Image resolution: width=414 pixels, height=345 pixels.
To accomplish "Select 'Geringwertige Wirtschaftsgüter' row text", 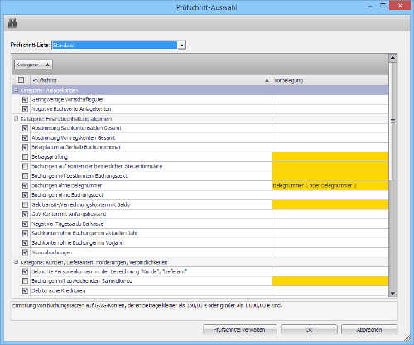I will (x=68, y=99).
